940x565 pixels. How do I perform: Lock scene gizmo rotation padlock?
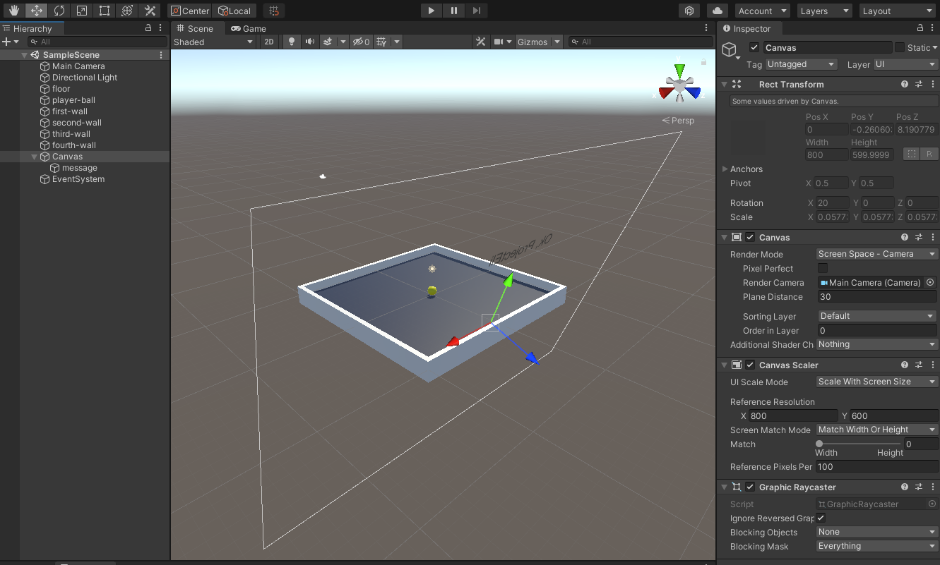[x=703, y=62]
